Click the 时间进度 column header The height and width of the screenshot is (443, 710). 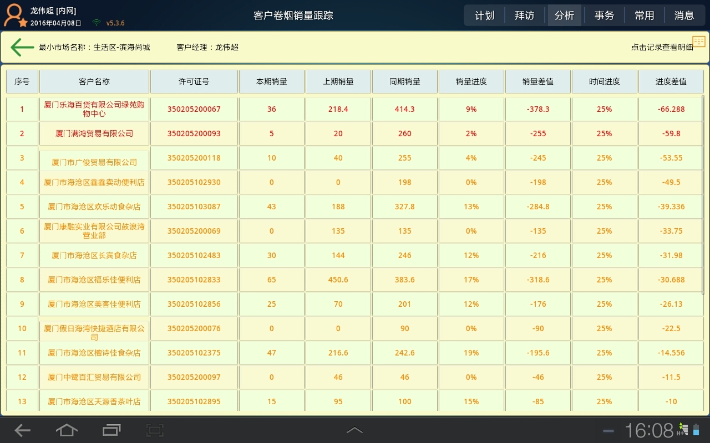[605, 81]
